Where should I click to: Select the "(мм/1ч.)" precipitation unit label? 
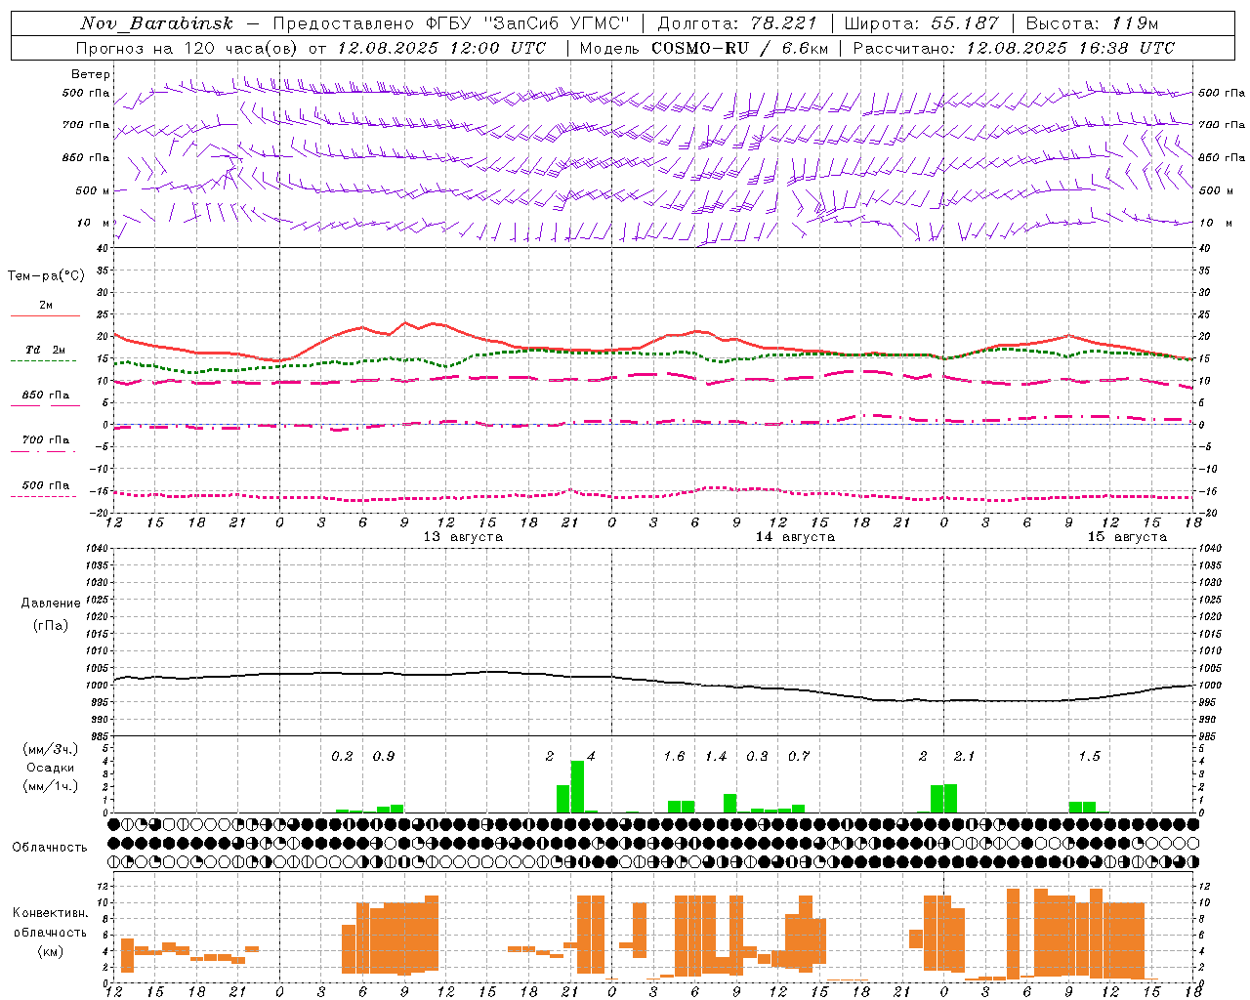51,785
